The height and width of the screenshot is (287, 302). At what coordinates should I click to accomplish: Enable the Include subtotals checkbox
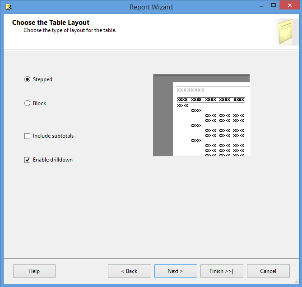coord(27,136)
